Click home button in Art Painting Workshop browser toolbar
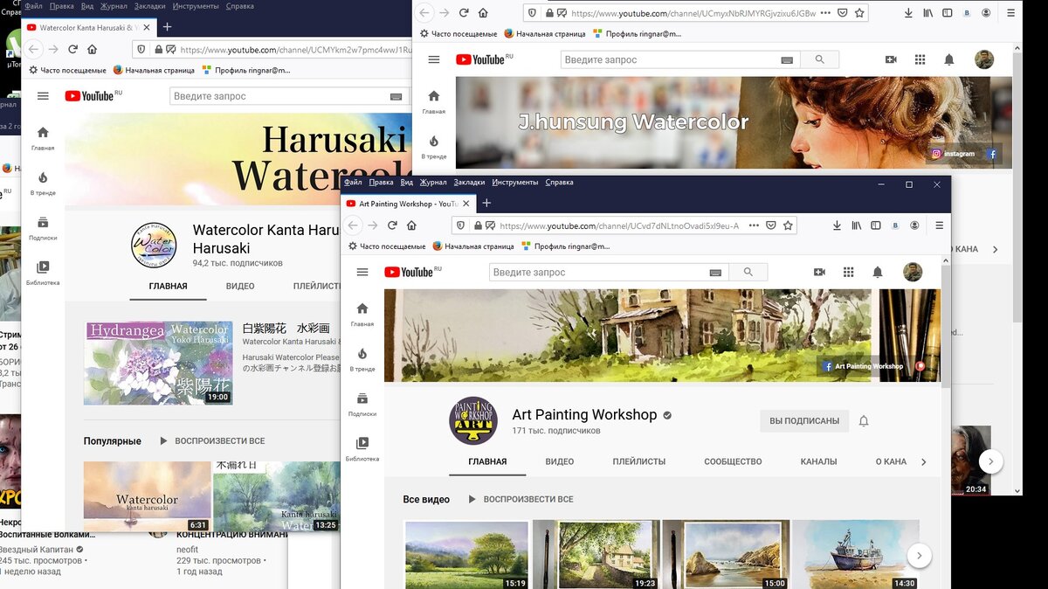Viewport: 1048px width, 589px height. click(411, 225)
